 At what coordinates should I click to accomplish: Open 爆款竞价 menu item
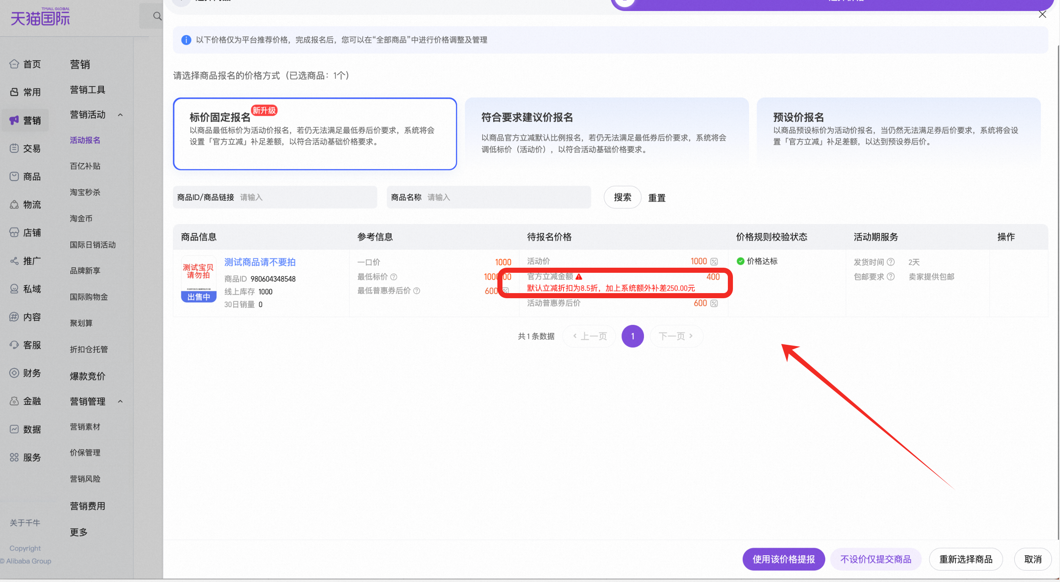point(88,376)
